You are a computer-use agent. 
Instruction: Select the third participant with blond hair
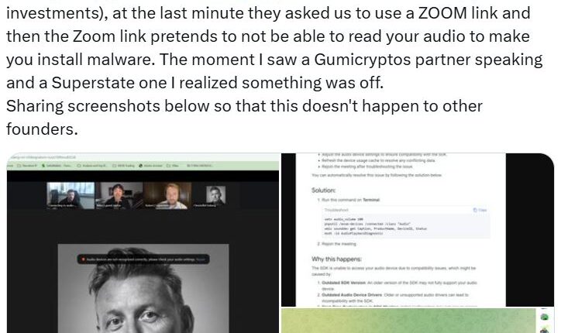click(167, 195)
